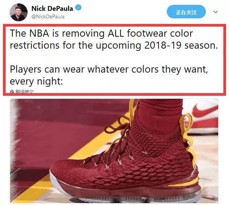229x205 pixels.
Task: Open the Nick DePaula display name link
Action: [x=52, y=8]
